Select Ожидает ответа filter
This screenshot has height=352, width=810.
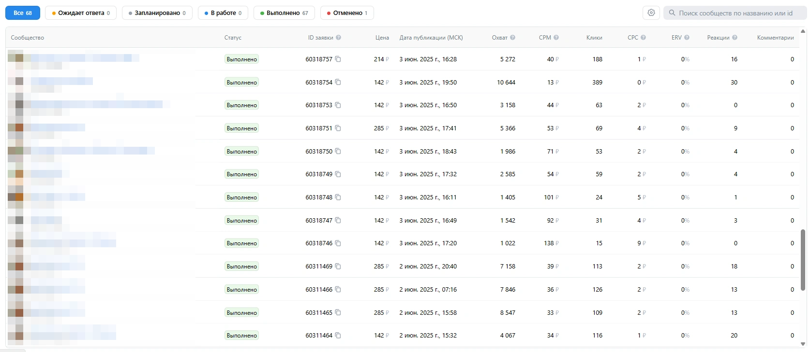[x=81, y=13]
